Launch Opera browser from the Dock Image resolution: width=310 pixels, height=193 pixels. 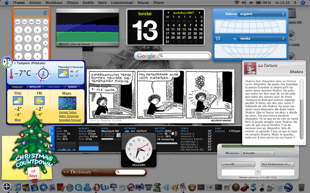pyautogui.click(x=96, y=187)
